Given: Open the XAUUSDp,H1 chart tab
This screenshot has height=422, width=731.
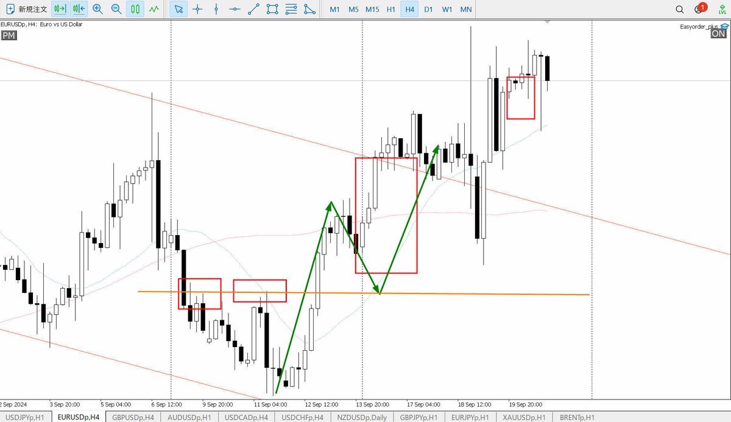Looking at the screenshot, I should pyautogui.click(x=523, y=417).
